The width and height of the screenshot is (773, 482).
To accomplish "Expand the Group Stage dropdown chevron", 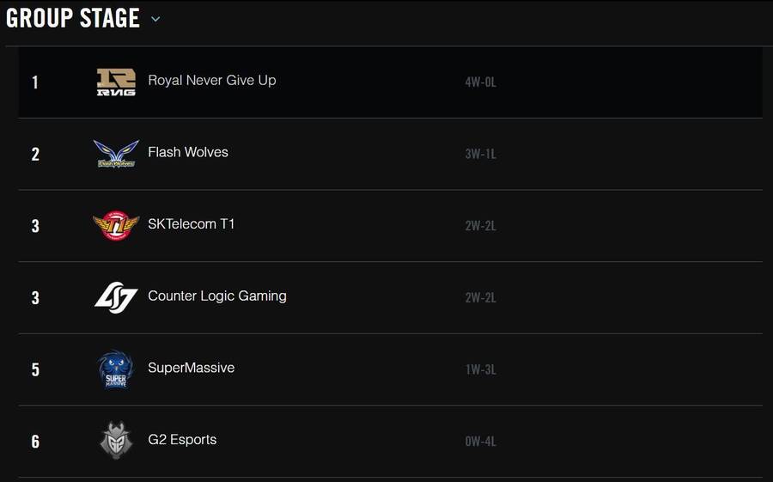I will [155, 19].
